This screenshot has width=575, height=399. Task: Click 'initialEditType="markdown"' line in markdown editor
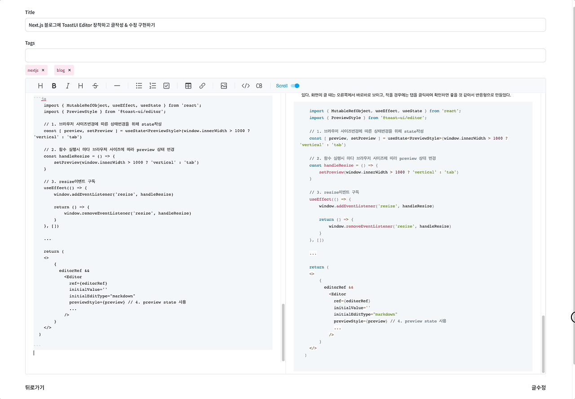102,296
